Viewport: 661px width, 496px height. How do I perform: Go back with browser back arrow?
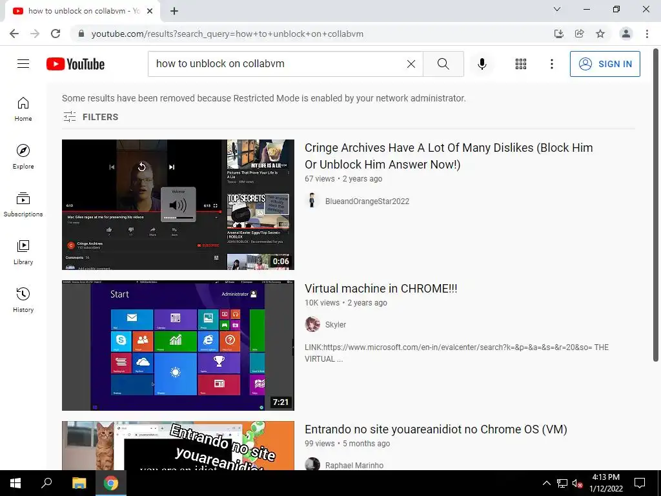[x=14, y=34]
